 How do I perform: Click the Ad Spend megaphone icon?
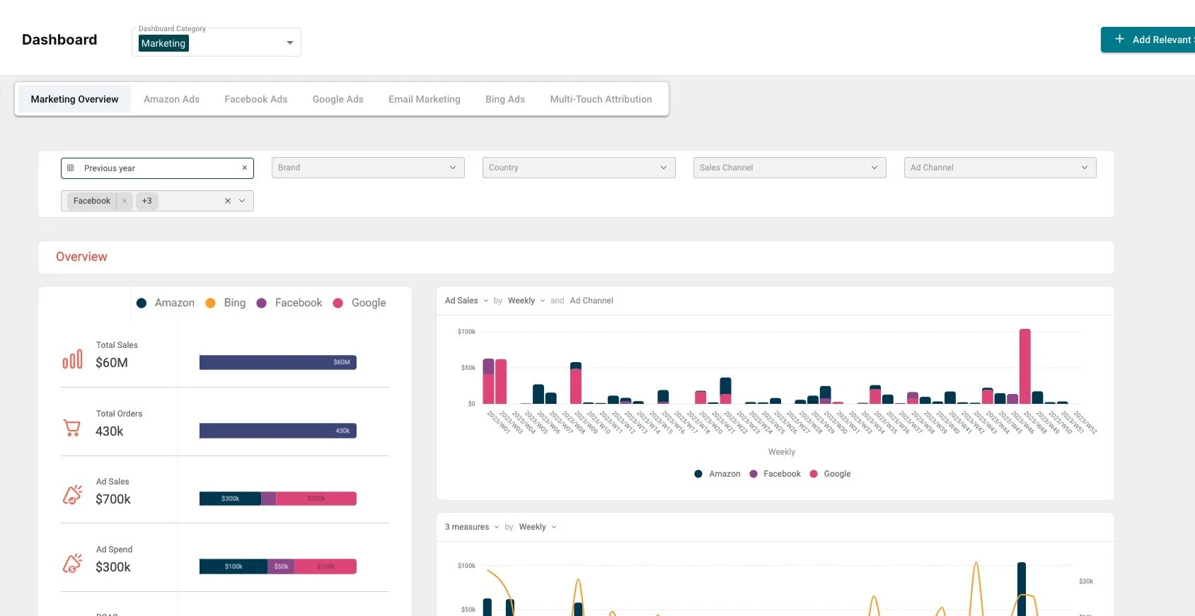72,564
